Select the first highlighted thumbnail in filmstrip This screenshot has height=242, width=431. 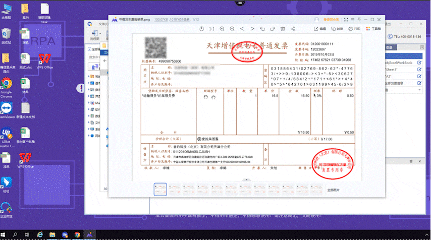[160, 189]
